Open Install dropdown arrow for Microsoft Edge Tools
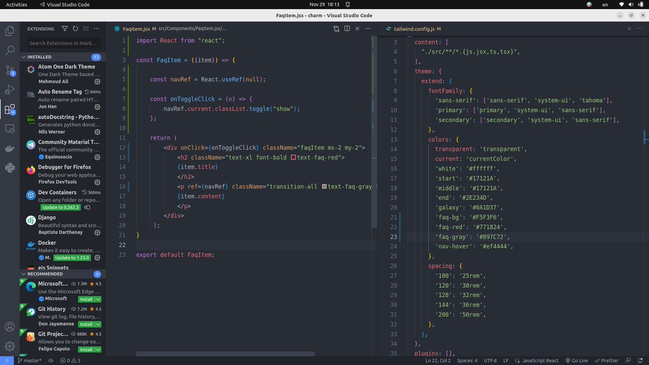This screenshot has height=365, width=649. (x=98, y=299)
